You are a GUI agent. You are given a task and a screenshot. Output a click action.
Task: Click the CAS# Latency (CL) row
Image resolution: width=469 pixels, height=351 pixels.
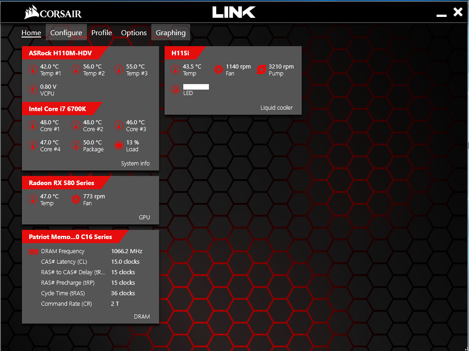click(x=91, y=262)
